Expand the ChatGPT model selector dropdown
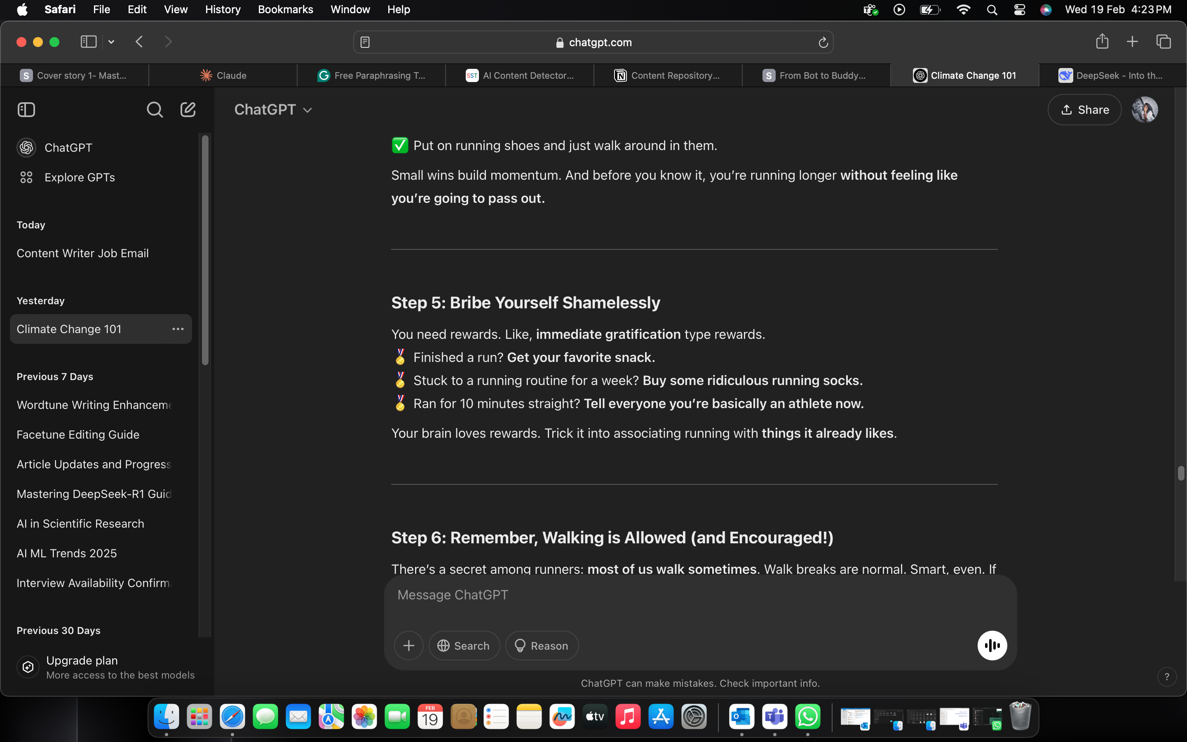The height and width of the screenshot is (742, 1187). point(273,109)
